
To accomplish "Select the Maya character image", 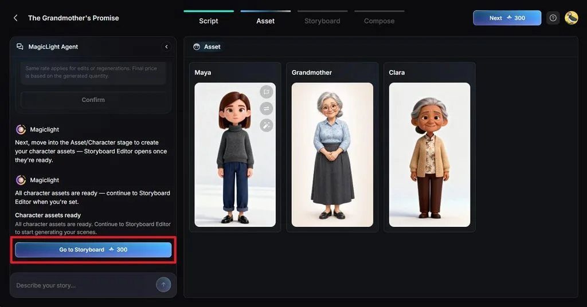I will 235,155.
